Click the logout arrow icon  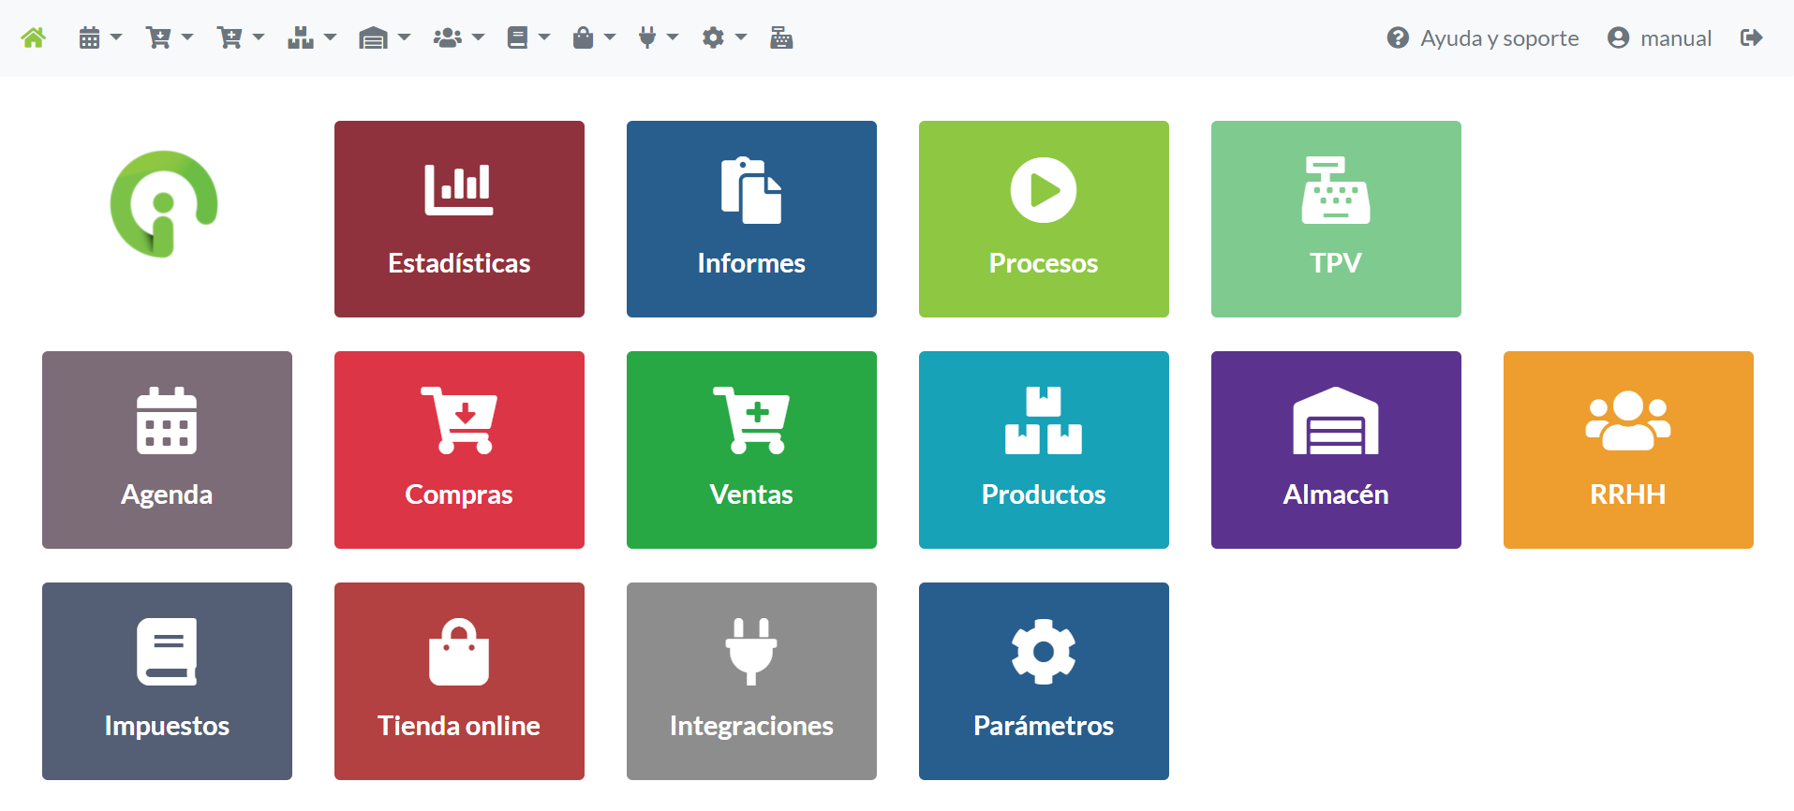(1751, 37)
